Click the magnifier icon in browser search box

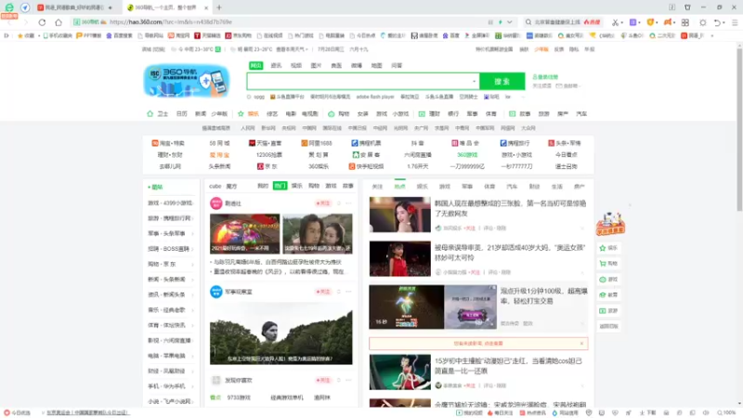point(528,21)
